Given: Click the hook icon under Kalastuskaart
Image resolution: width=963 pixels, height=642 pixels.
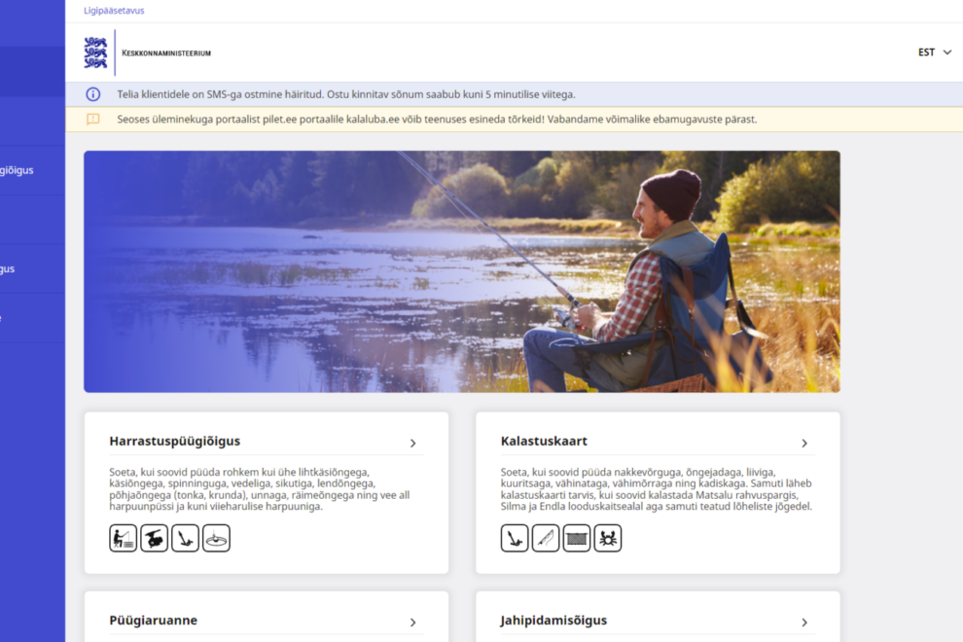Looking at the screenshot, I should (515, 538).
